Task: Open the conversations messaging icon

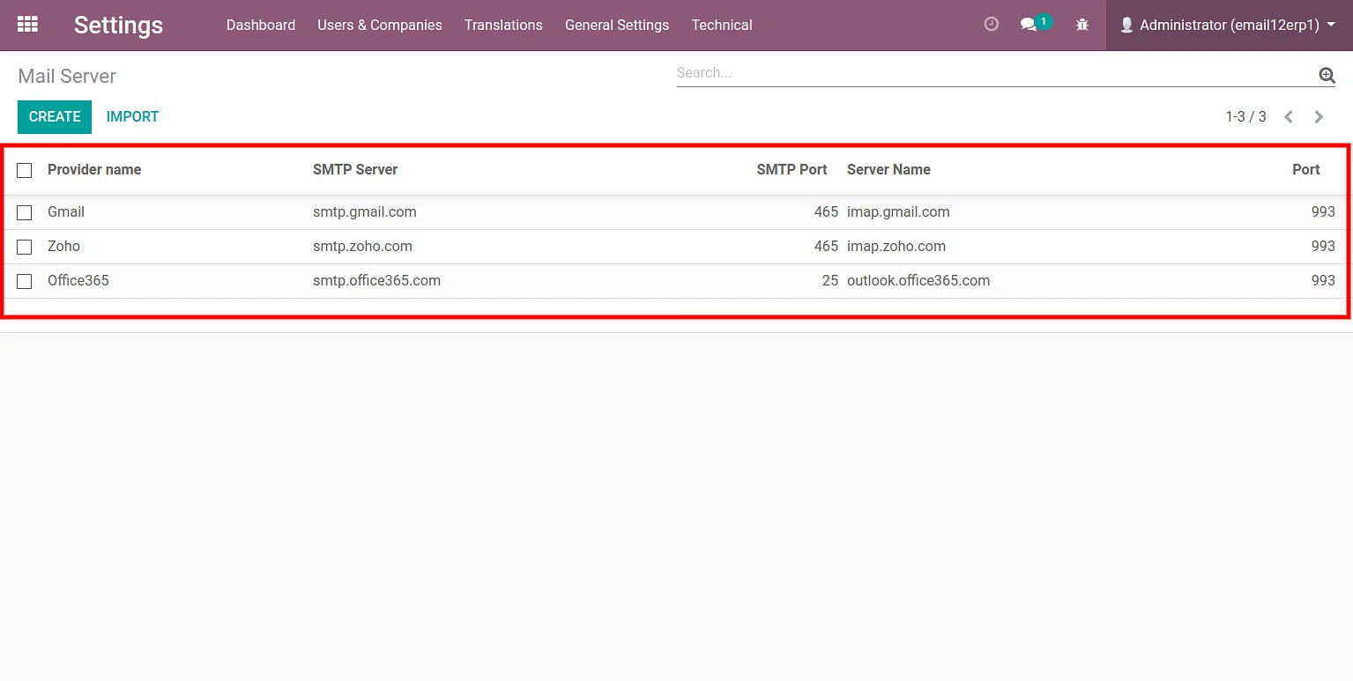Action: pyautogui.click(x=1030, y=25)
